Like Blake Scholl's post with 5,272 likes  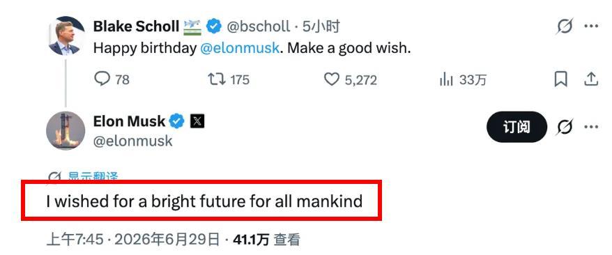pos(351,79)
